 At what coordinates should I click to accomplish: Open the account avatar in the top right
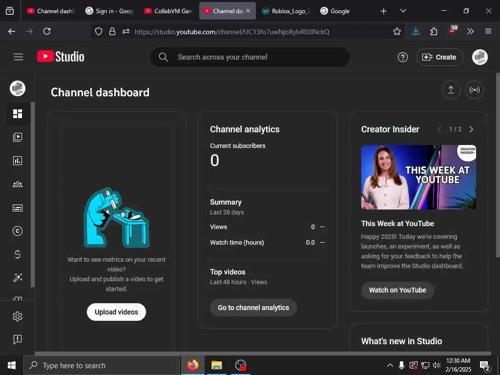click(x=479, y=57)
